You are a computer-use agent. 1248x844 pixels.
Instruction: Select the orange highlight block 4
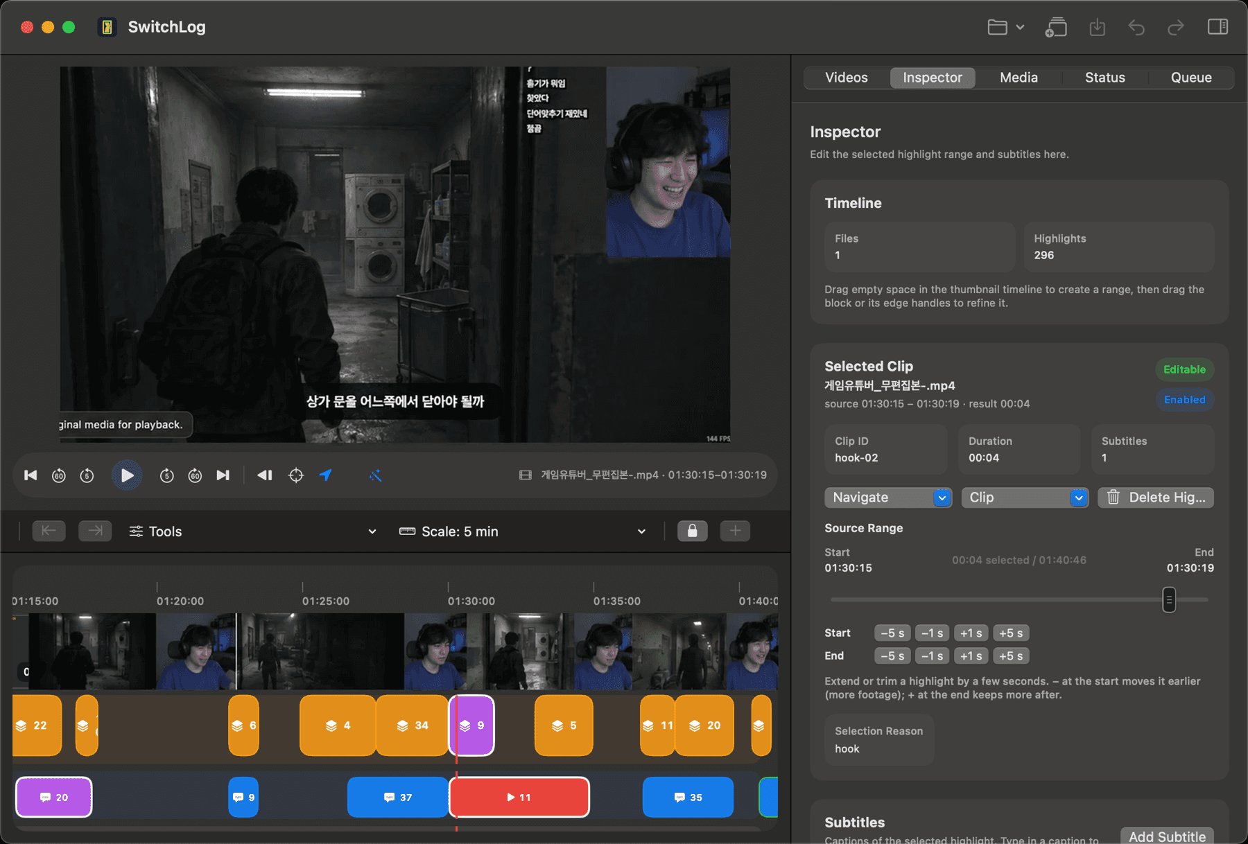(338, 726)
